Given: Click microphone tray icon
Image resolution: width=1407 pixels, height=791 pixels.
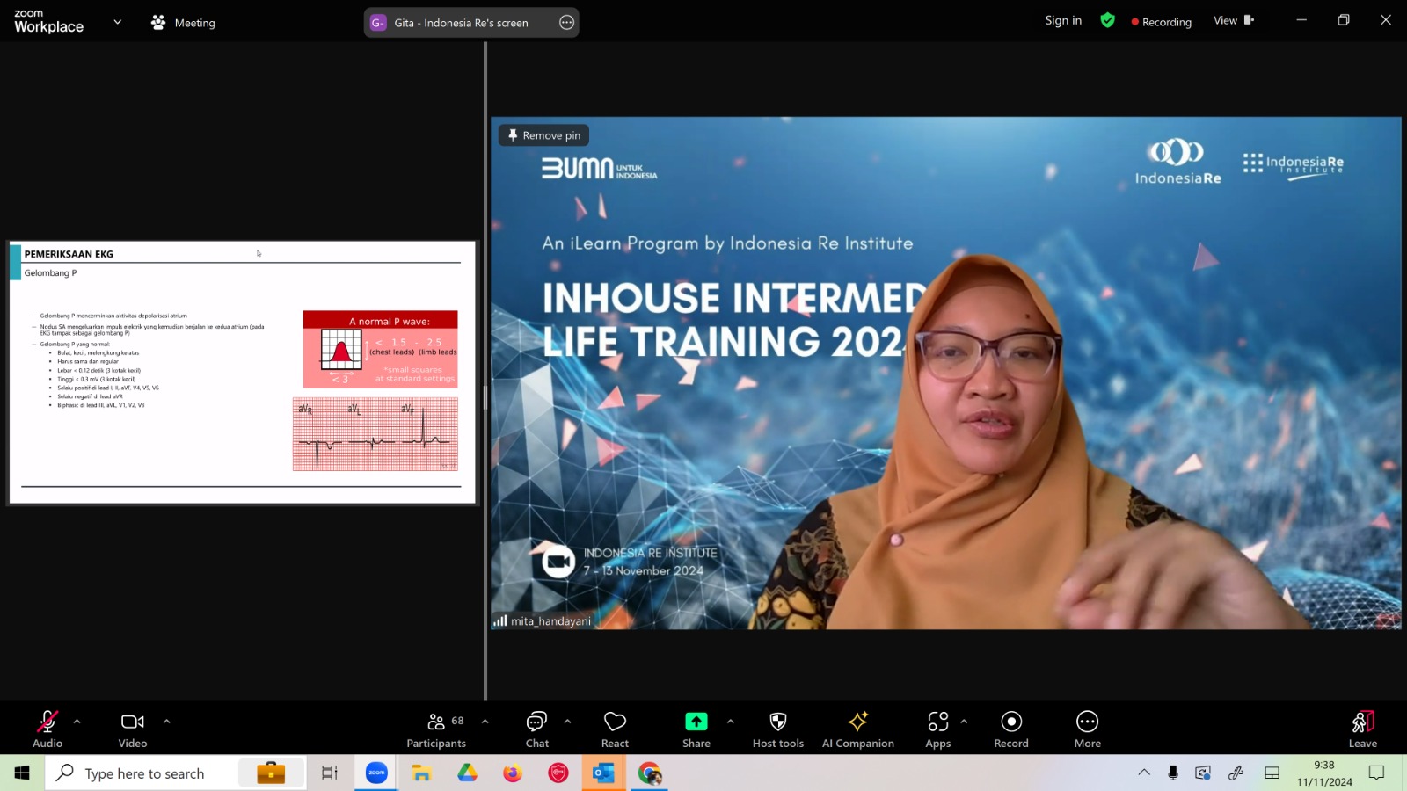Looking at the screenshot, I should coord(1173,773).
